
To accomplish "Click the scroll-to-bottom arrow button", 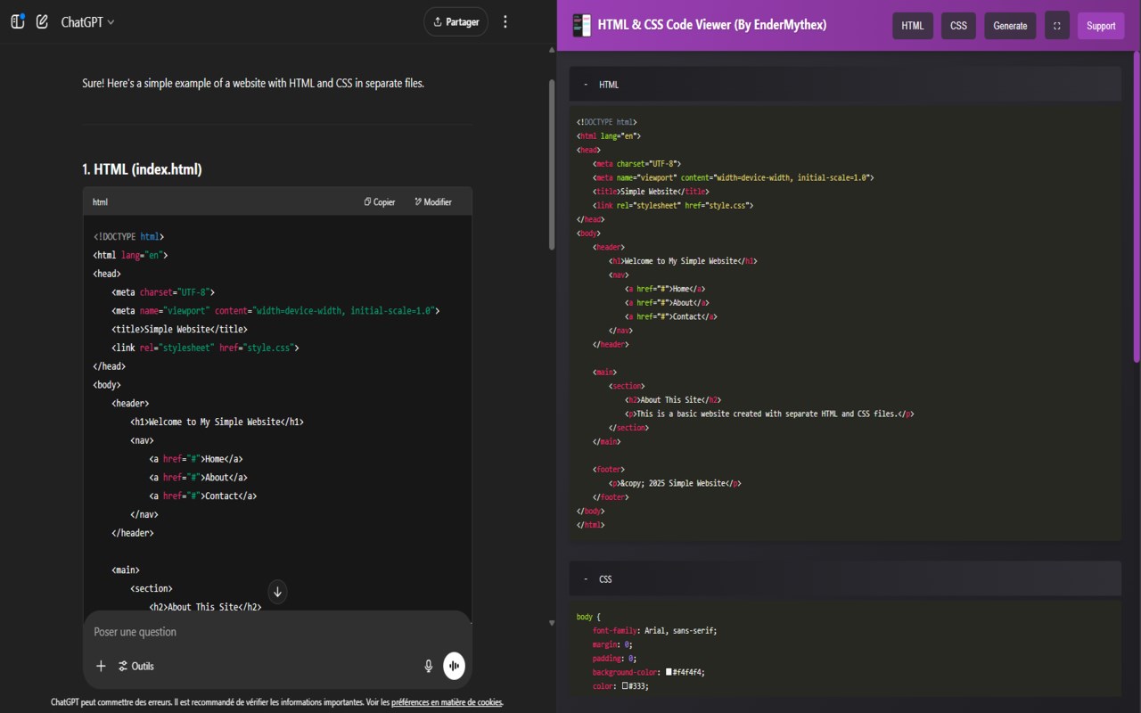I will click(x=277, y=592).
